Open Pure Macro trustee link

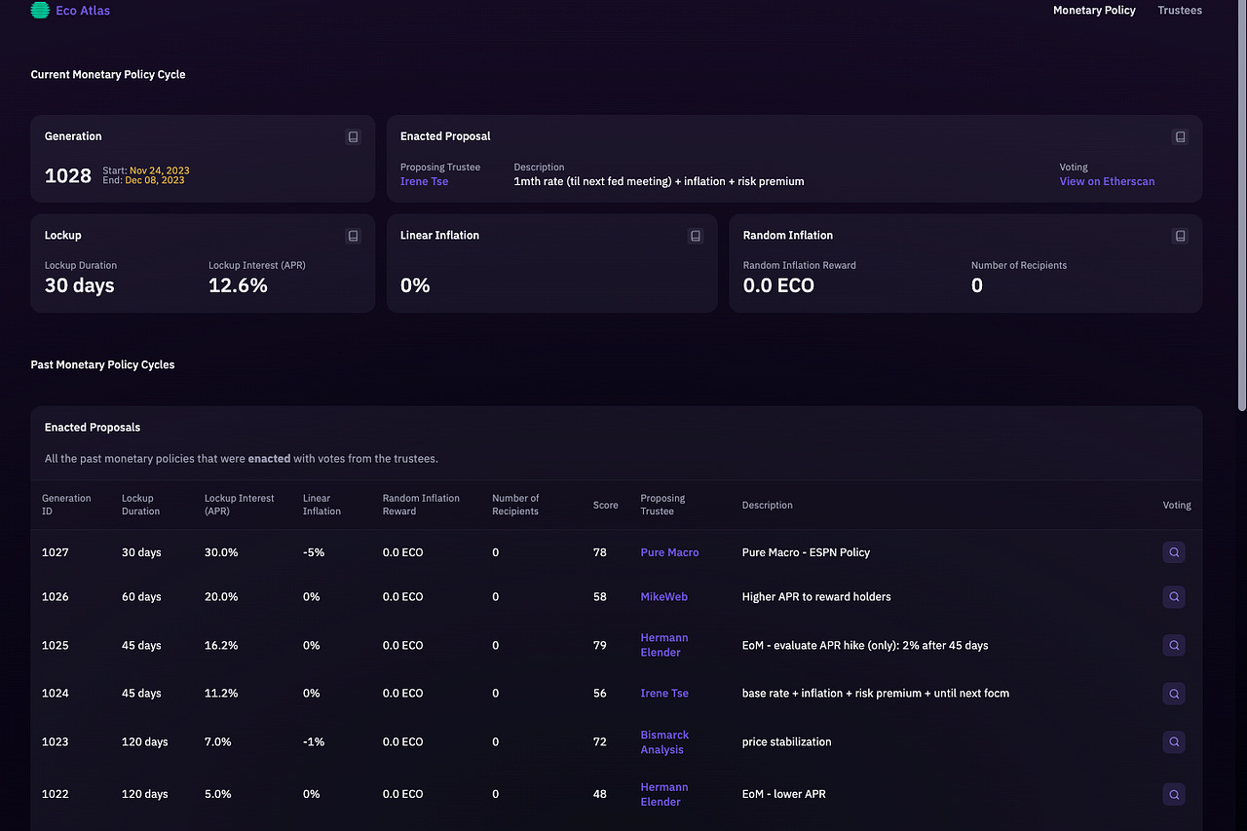pyautogui.click(x=669, y=552)
